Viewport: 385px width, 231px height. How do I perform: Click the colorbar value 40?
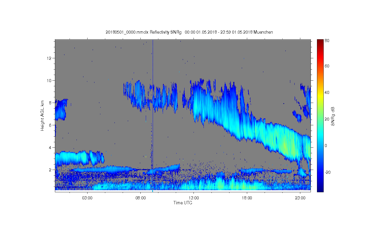327,92
